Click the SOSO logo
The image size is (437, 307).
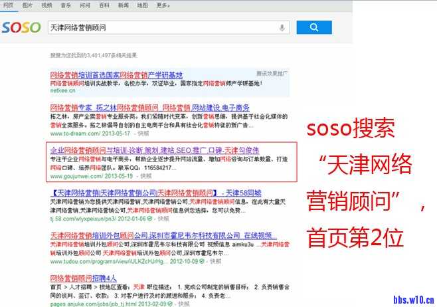(x=21, y=28)
